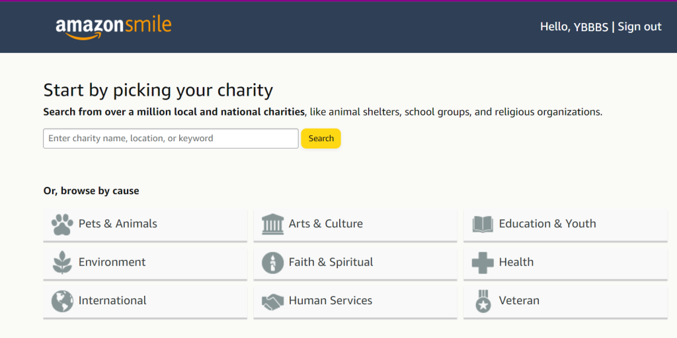677x338 pixels.
Task: Select Education & Youth cause
Action: click(547, 224)
